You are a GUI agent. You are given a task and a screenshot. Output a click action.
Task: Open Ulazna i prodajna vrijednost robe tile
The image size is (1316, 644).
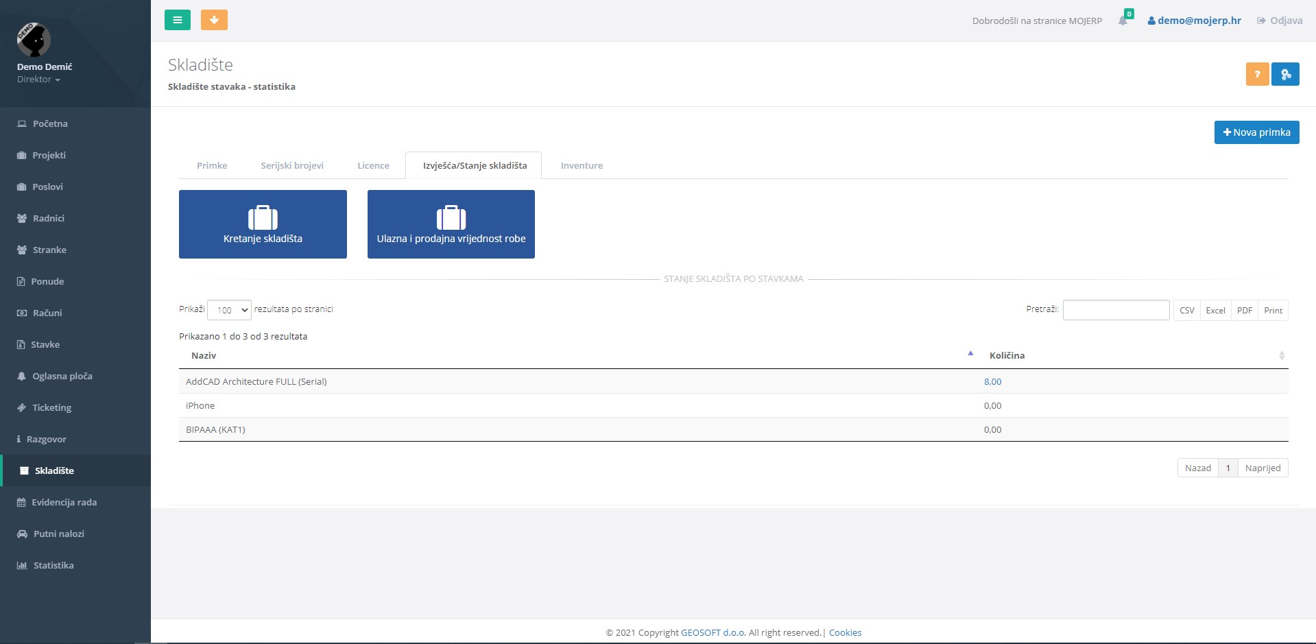coord(451,224)
